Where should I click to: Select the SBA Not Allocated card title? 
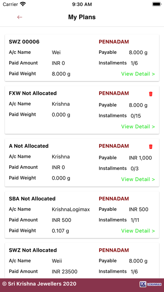[x=32, y=199]
